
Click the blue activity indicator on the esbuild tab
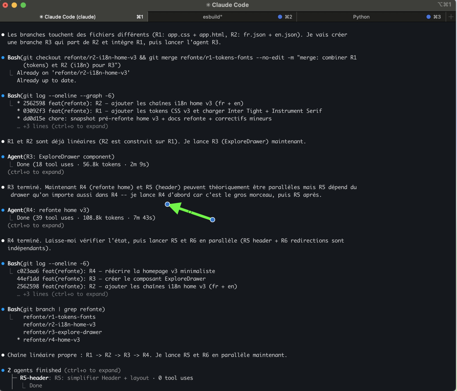(x=280, y=16)
